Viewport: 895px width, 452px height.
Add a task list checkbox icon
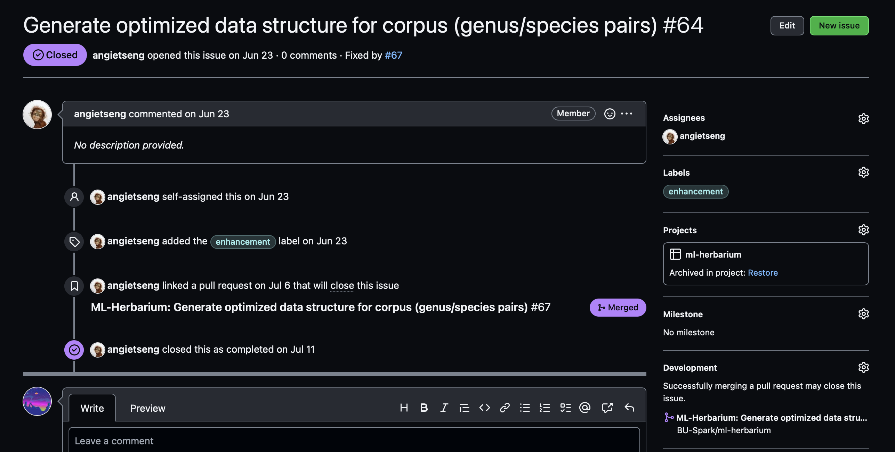[x=565, y=408]
